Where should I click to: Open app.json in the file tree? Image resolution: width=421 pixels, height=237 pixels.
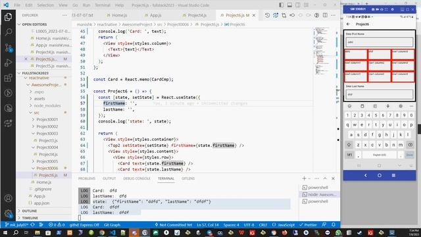41,203
